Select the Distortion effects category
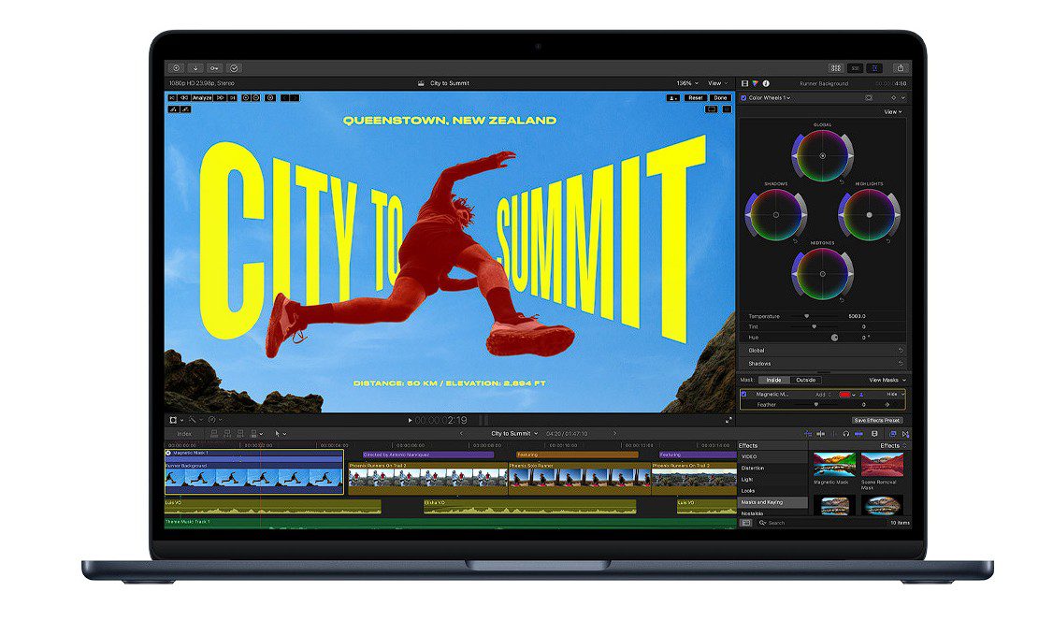 pos(753,468)
